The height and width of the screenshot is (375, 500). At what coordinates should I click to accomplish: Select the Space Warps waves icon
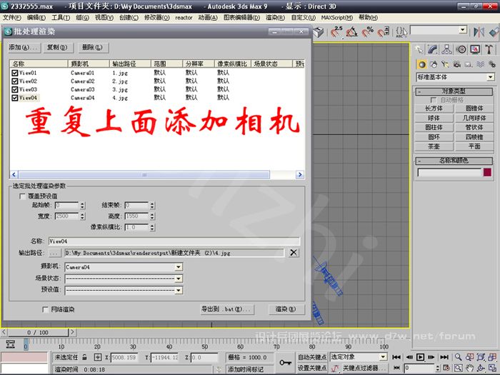coord(480,65)
